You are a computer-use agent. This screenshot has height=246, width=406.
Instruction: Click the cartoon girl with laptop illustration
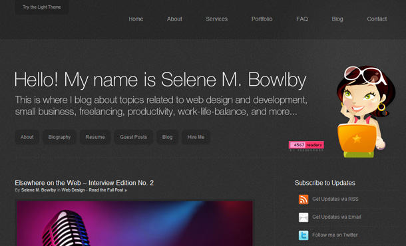pos(365,112)
